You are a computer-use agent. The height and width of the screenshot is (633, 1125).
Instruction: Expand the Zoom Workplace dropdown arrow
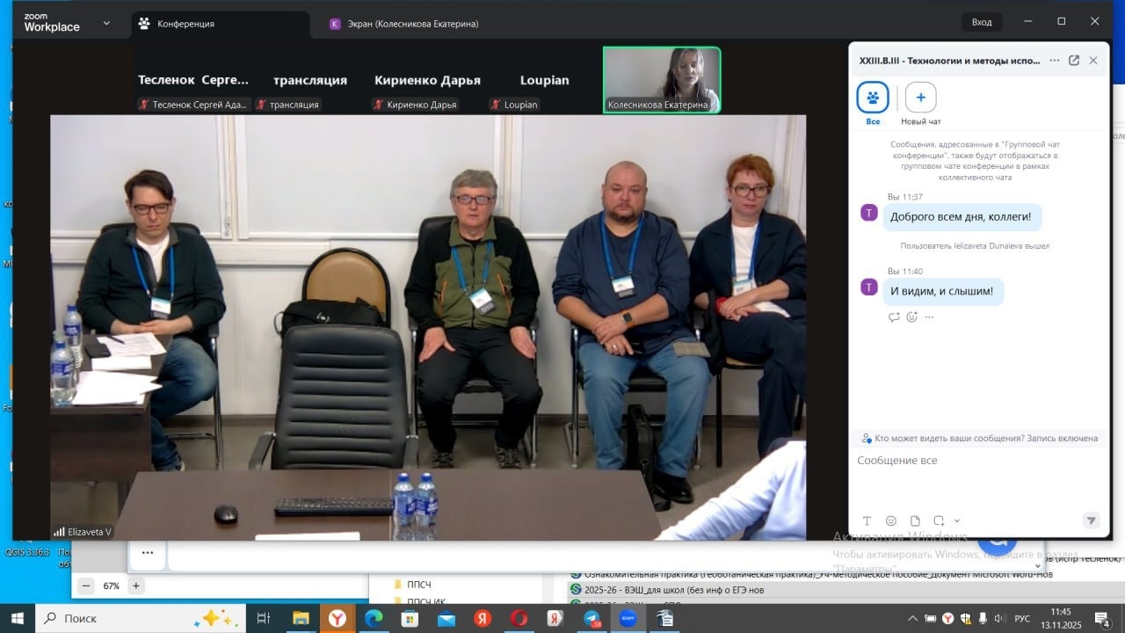[106, 23]
